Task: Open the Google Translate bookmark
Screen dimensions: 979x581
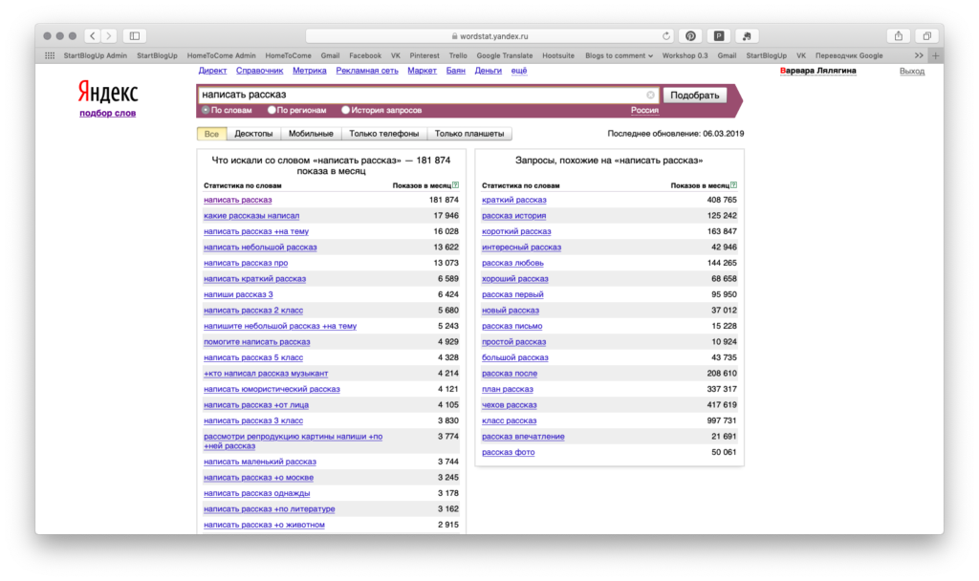Action: click(505, 55)
